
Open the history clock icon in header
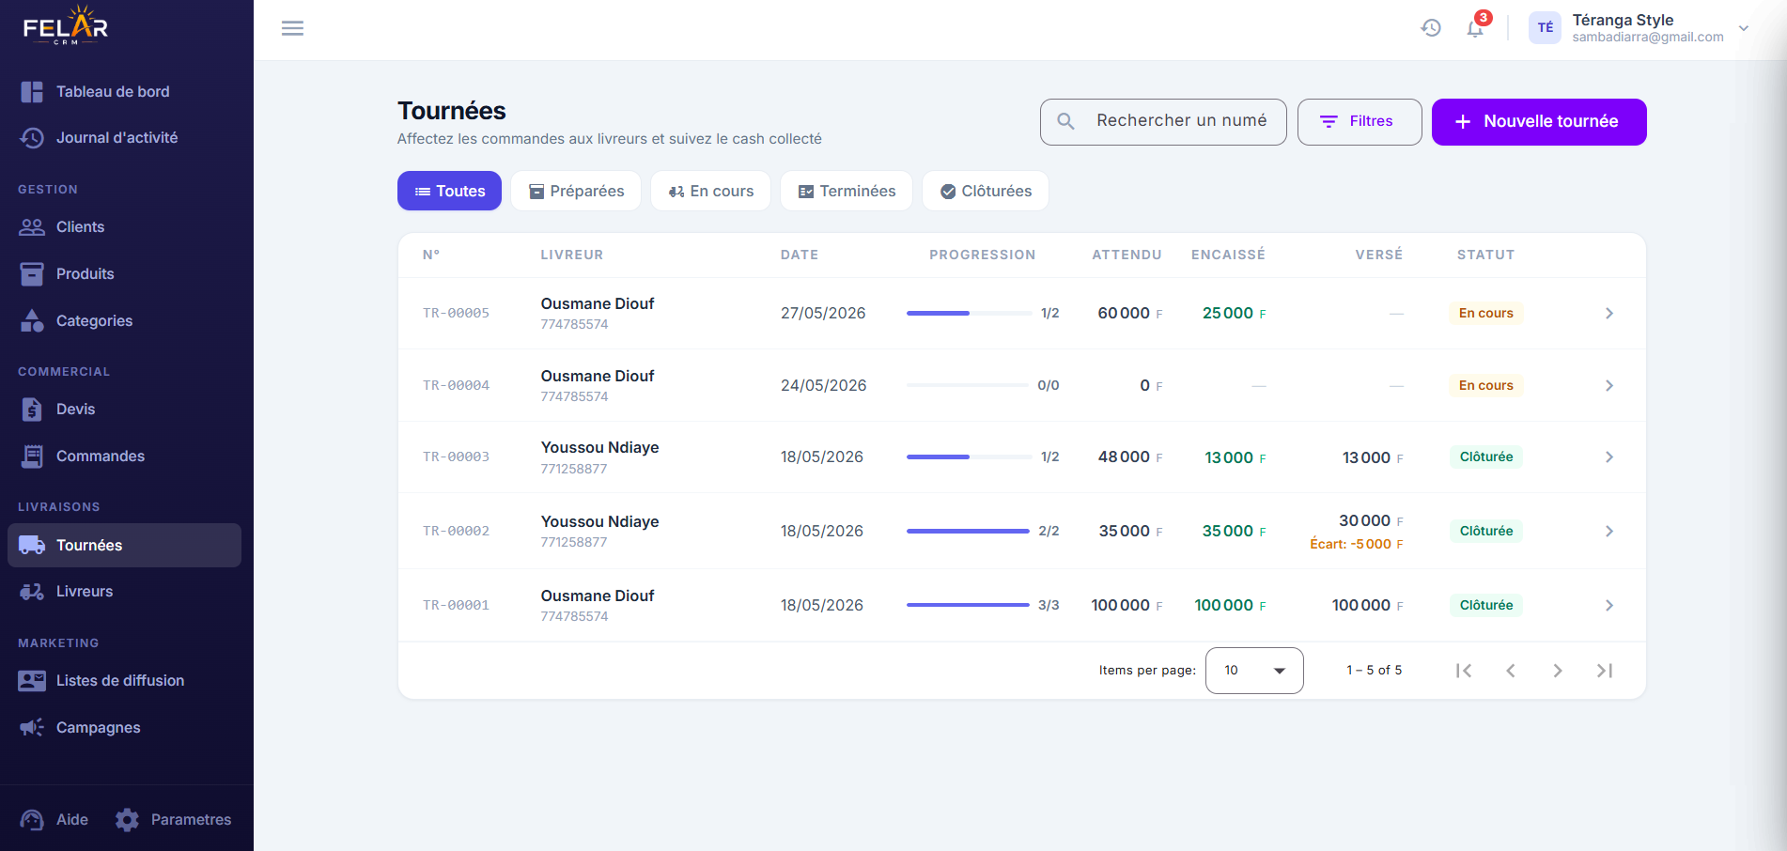[x=1431, y=28]
